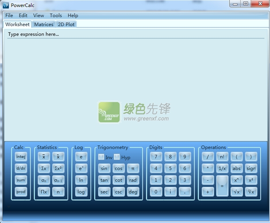The image size is (270, 223).
Task: Click the median x-tilde button
Action: tap(58, 156)
